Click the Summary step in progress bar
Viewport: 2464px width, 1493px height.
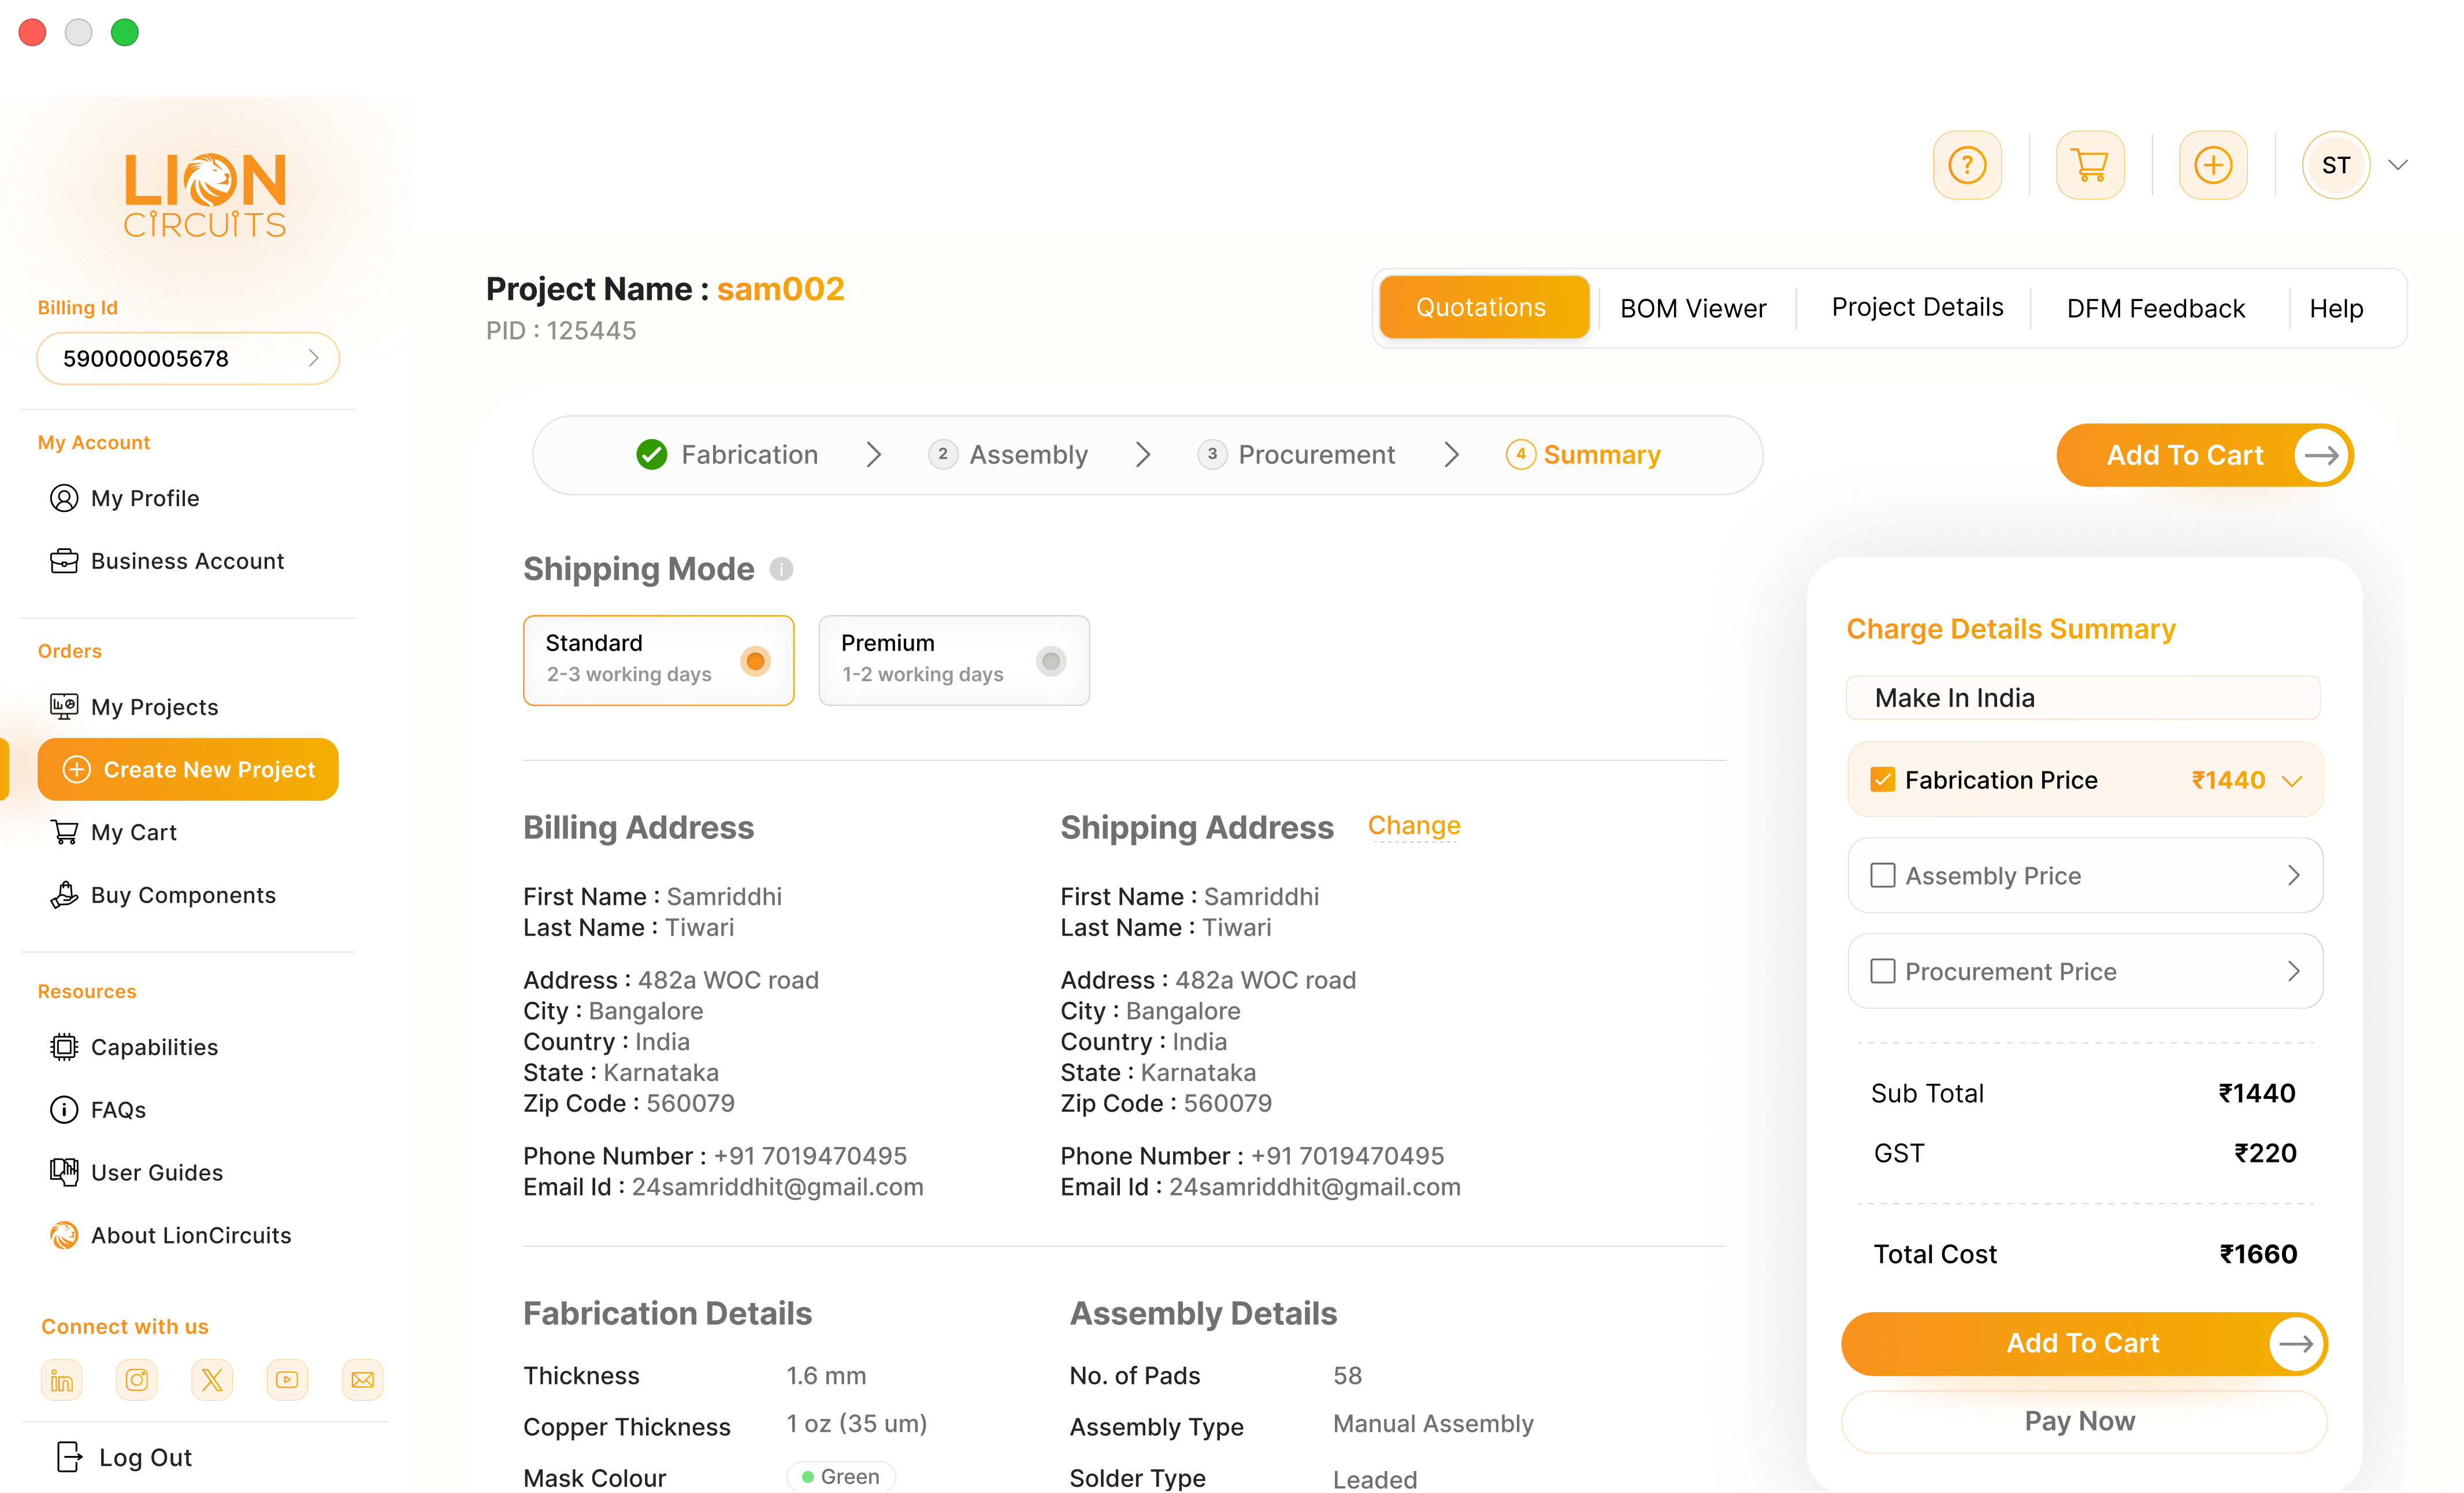pos(1600,454)
